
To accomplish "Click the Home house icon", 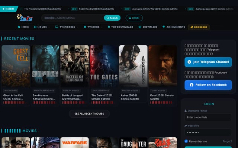I will (19, 27).
